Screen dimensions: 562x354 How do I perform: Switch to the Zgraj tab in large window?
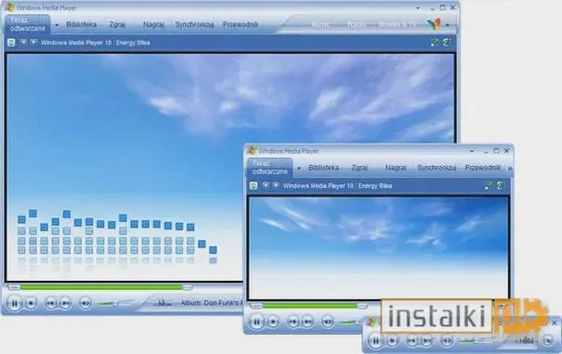click(x=117, y=25)
